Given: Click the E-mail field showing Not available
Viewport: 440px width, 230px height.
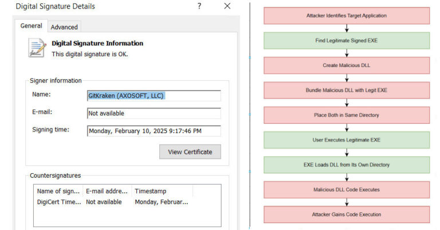Looking at the screenshot, I should coord(154,113).
